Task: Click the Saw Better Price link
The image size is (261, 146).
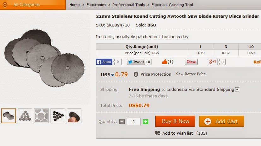Action: pyautogui.click(x=191, y=74)
